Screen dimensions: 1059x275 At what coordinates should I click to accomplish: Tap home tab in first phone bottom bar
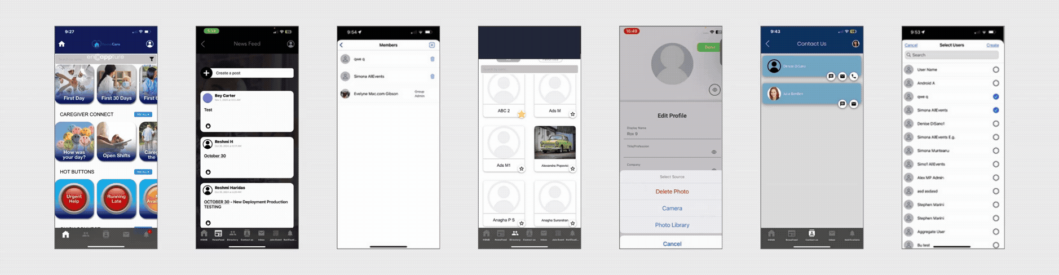click(x=65, y=234)
